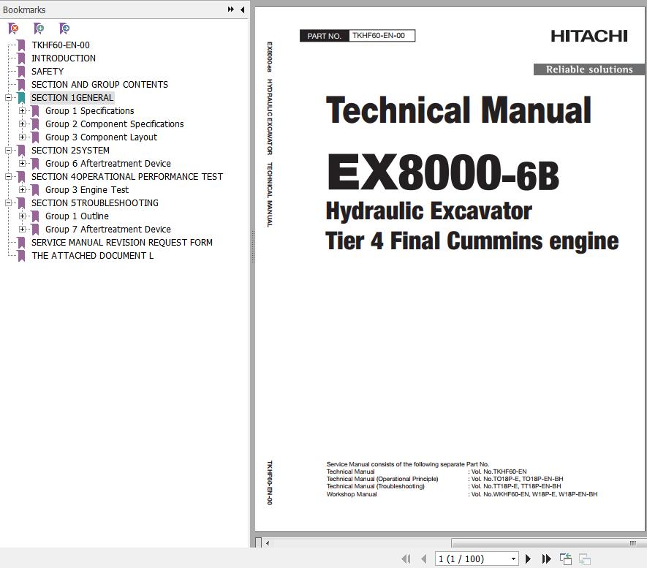Expand Group 1 Outline node
647x568 pixels.
(22, 216)
